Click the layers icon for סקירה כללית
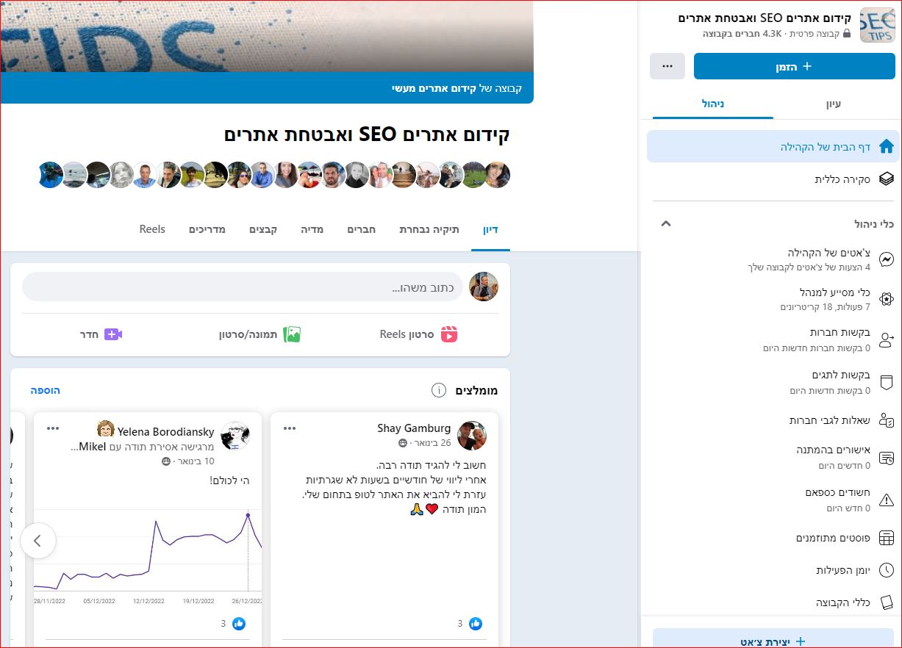 [887, 179]
